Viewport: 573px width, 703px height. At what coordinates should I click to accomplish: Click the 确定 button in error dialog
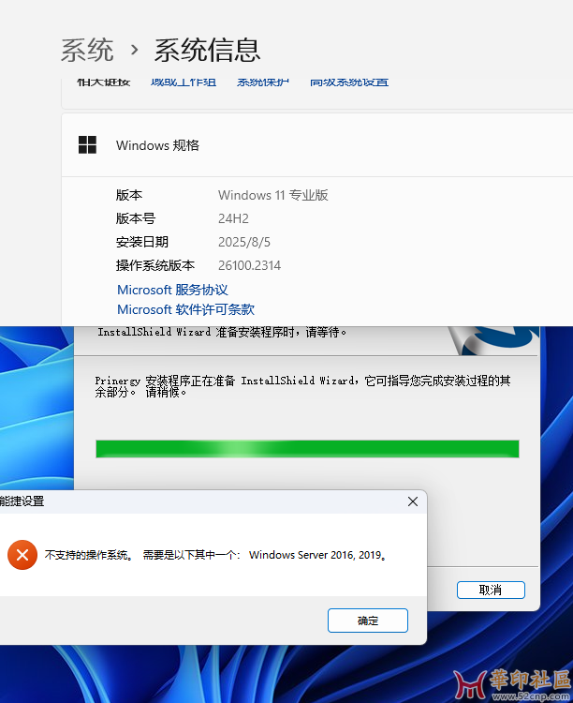point(367,621)
